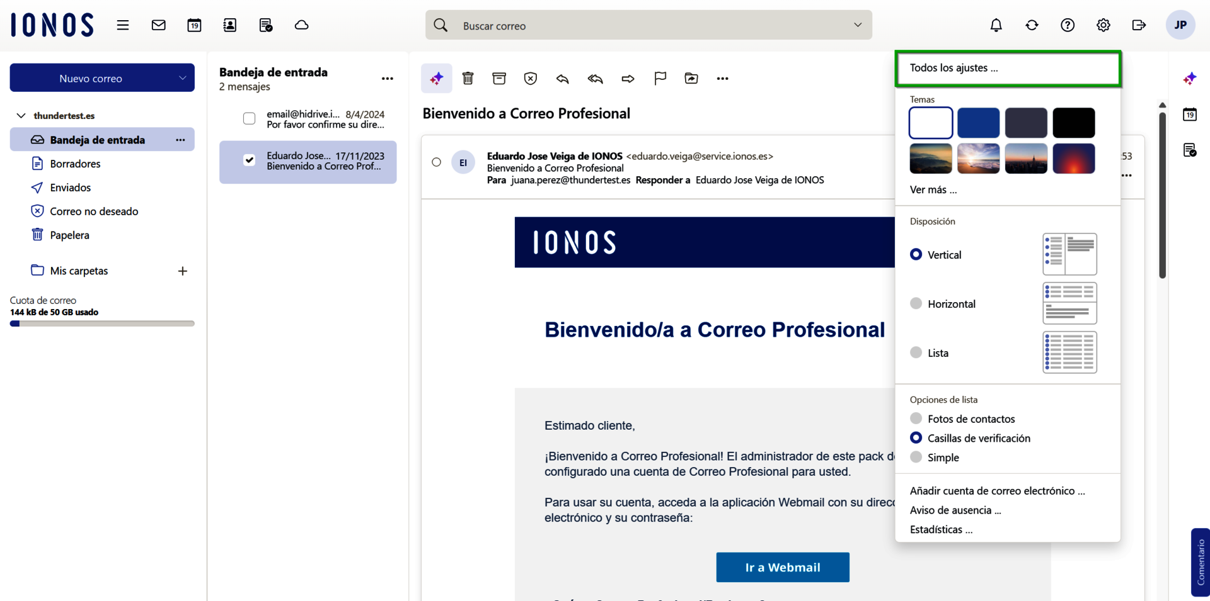Open the IONOS calendar app icon
This screenshot has height=601, width=1210.
point(194,25)
